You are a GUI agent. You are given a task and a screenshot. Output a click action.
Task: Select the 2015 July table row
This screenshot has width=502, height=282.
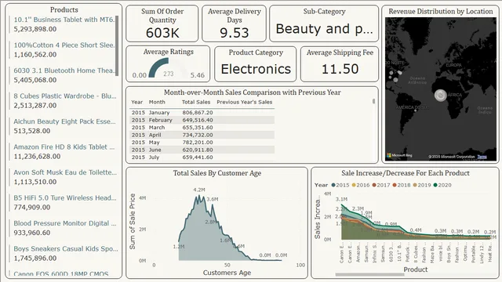click(x=202, y=157)
